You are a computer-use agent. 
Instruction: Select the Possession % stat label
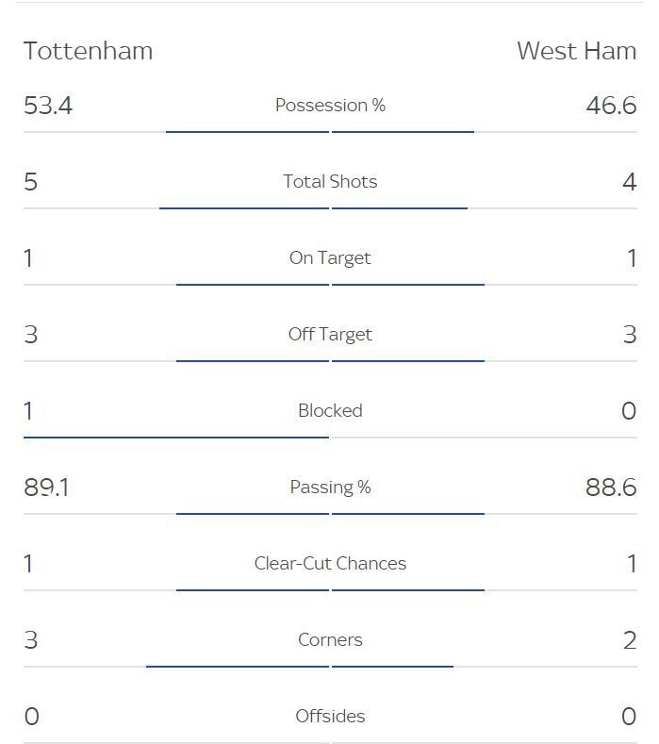click(330, 105)
